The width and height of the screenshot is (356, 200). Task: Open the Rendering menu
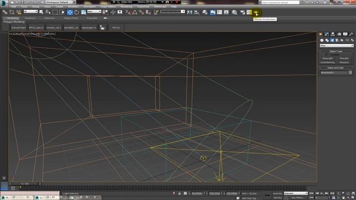(x=126, y=7)
